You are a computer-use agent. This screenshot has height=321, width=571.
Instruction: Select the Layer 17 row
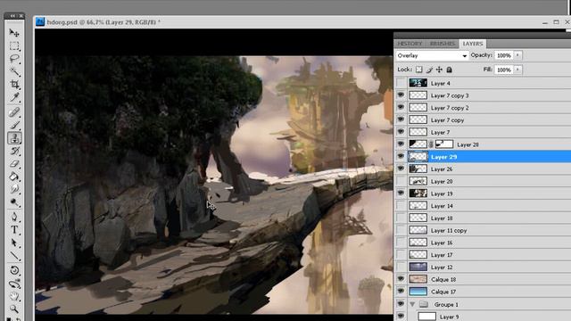483,255
